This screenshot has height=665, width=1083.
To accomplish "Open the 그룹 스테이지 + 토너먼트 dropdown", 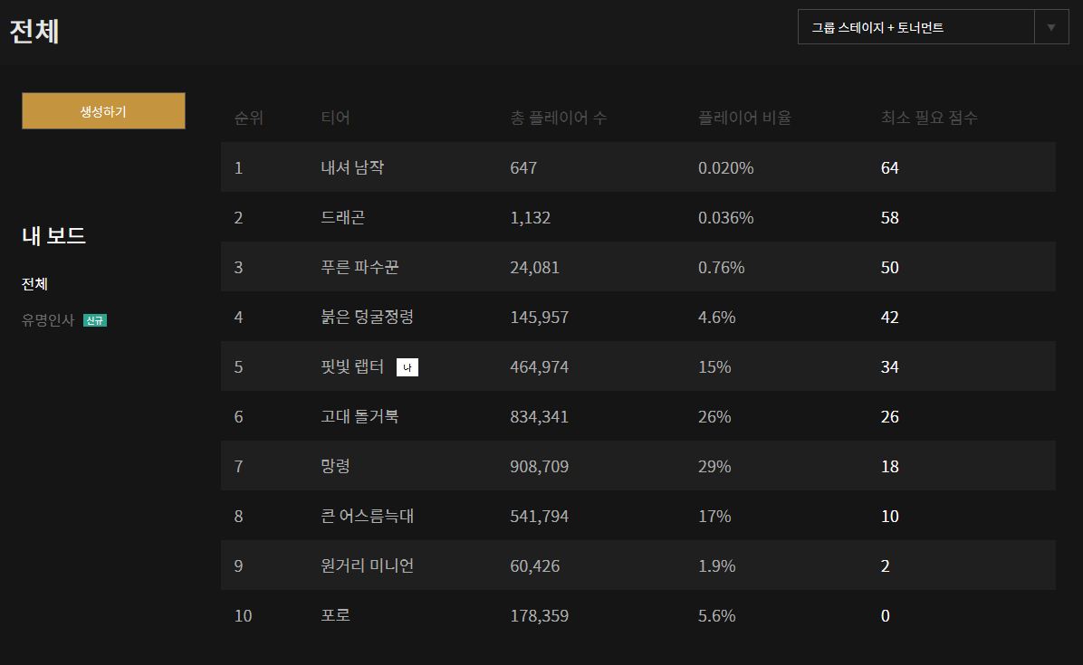I will click(x=915, y=27).
